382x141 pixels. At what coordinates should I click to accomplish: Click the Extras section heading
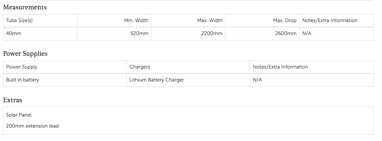click(12, 100)
